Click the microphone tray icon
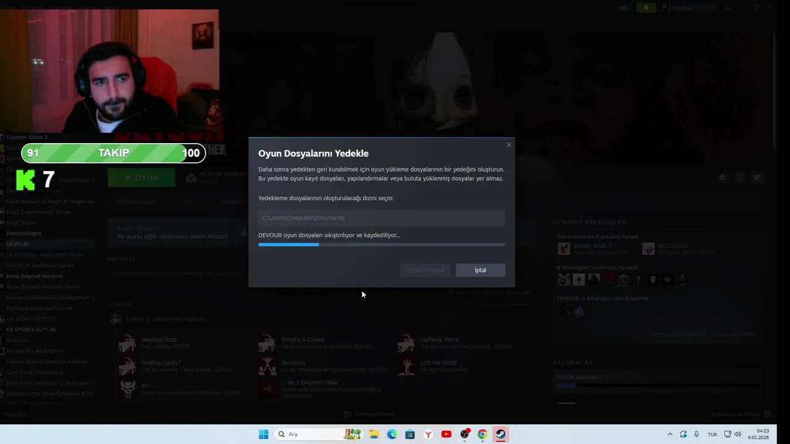Viewport: 790px width, 444px height. click(696, 434)
